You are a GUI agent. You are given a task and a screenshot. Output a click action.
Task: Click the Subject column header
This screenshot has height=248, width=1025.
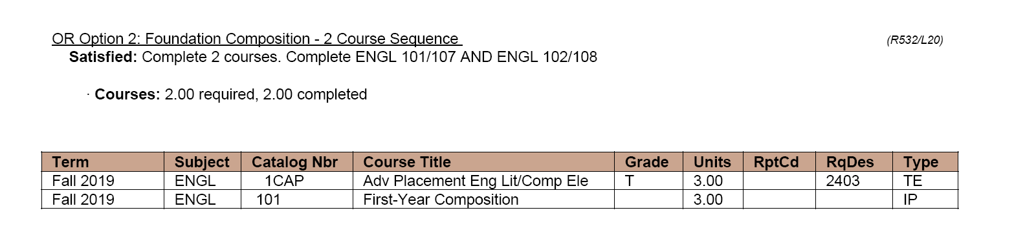(203, 161)
